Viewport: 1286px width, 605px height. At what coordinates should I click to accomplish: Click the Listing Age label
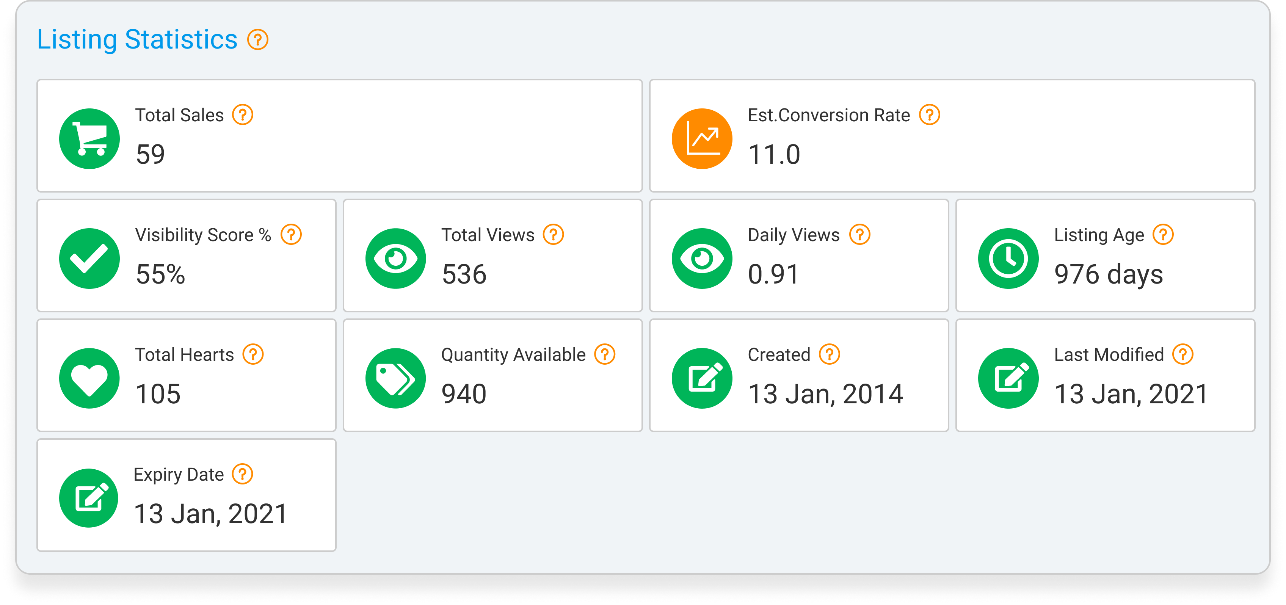click(1099, 235)
